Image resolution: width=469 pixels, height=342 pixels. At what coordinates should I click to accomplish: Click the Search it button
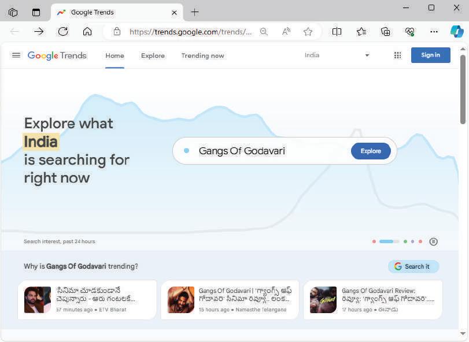tap(413, 266)
